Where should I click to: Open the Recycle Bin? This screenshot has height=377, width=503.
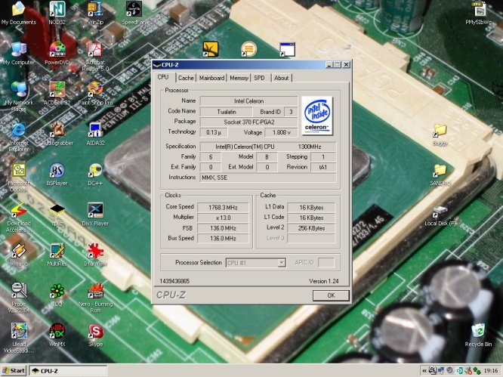coord(478,335)
